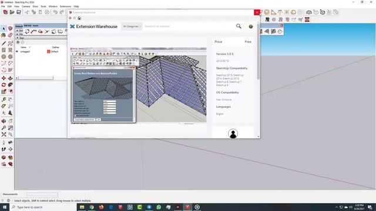Click the Zoom Extents tool
This screenshot has height=211, width=376.
4,134
